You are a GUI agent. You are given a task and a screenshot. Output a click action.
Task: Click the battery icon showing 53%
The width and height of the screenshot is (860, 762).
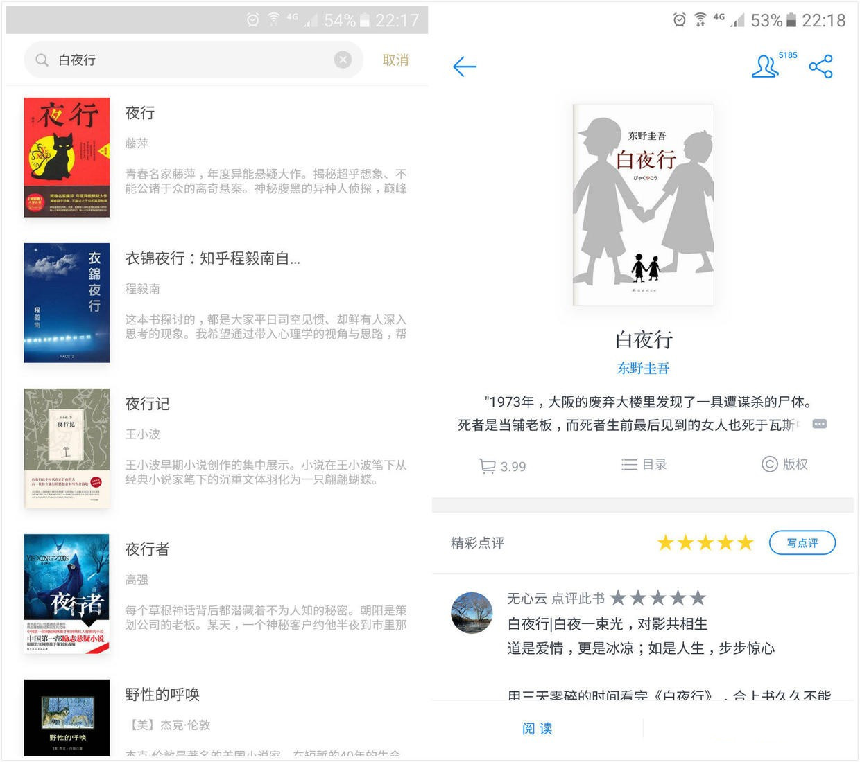pyautogui.click(x=791, y=20)
